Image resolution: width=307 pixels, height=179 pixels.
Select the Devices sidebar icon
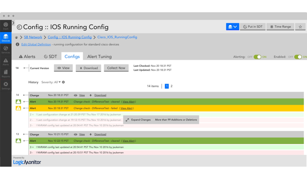click(x=6, y=38)
